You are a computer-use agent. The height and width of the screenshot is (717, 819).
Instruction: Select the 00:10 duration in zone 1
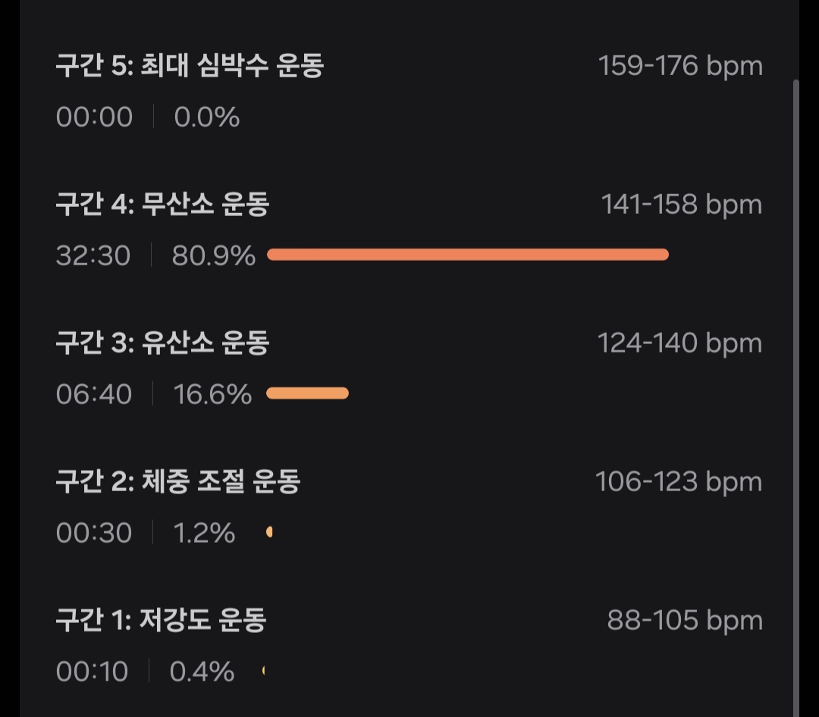tap(93, 672)
